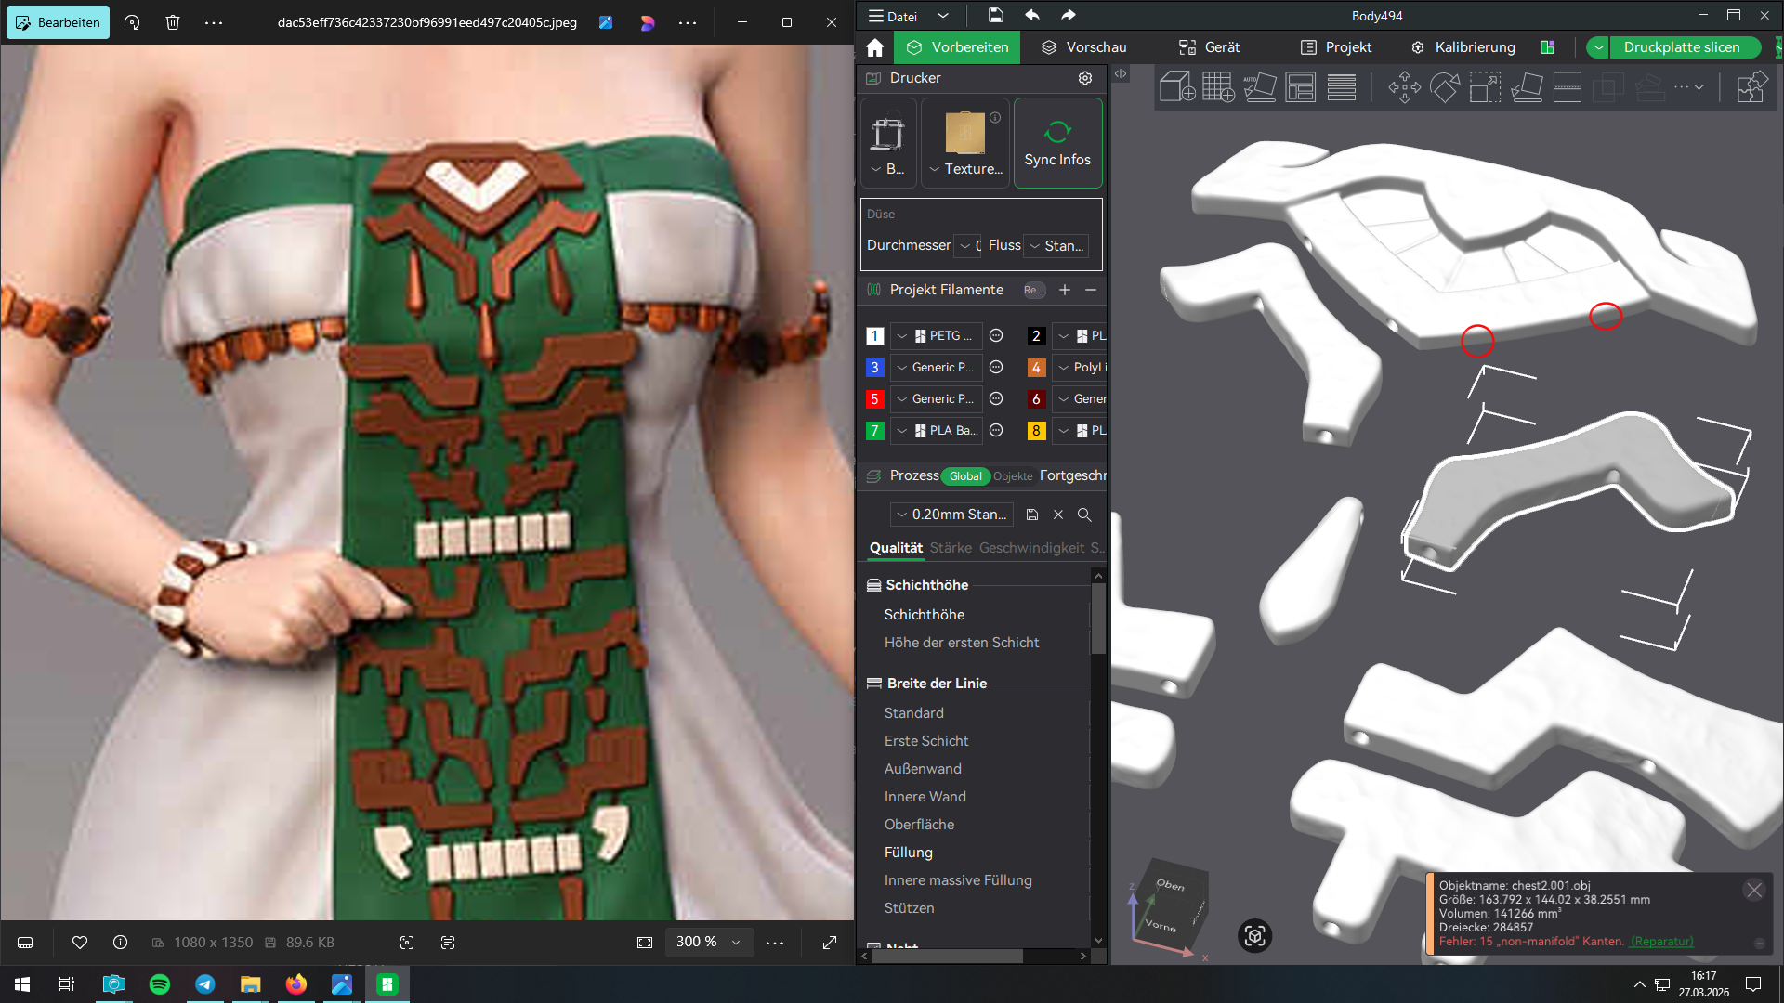The width and height of the screenshot is (1784, 1003).
Task: Click the Reparatur link
Action: (x=1661, y=941)
